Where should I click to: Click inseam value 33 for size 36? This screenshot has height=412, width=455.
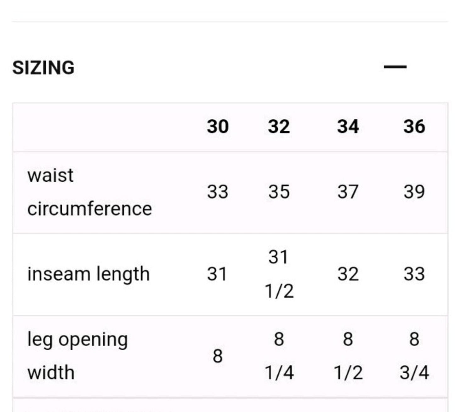pyautogui.click(x=414, y=274)
